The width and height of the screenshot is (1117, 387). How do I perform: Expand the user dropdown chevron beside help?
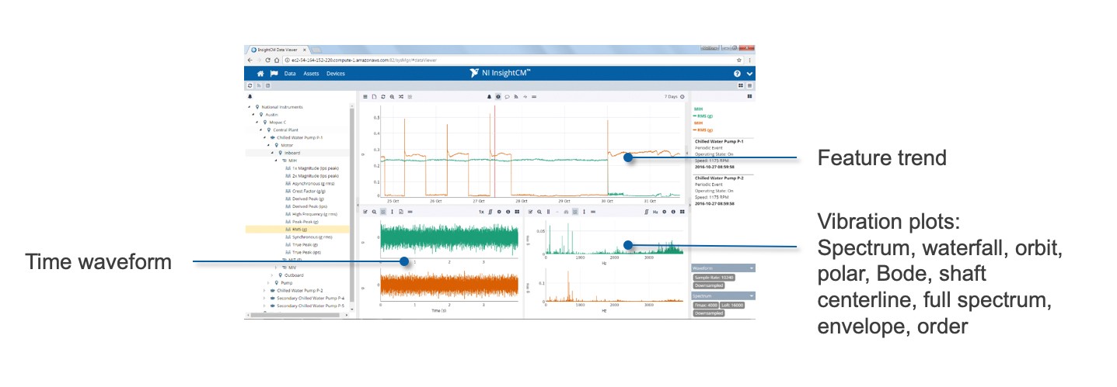[x=749, y=74]
